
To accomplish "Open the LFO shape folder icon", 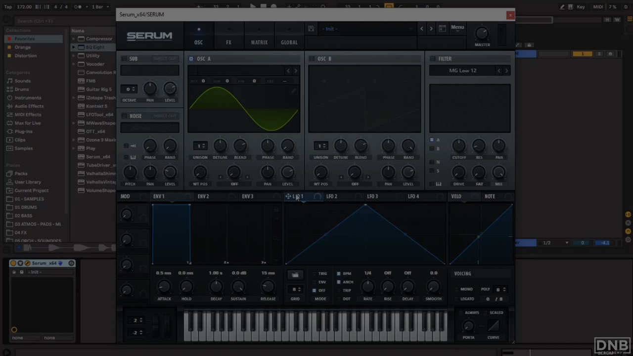I will pyautogui.click(x=295, y=275).
